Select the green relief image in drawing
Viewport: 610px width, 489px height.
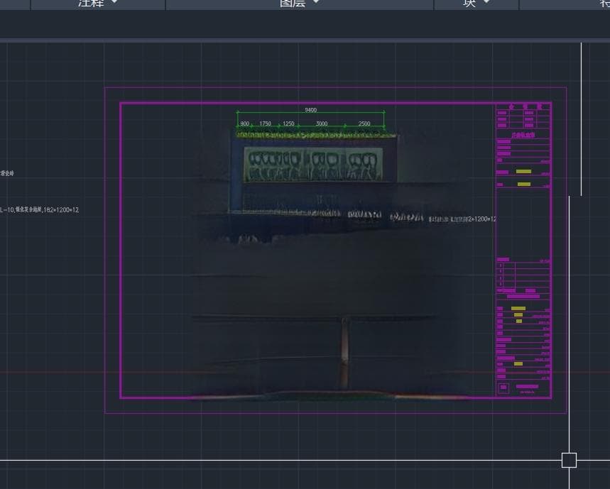click(313, 165)
